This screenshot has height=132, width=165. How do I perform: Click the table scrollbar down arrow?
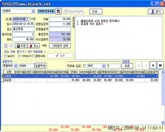(x=163, y=122)
